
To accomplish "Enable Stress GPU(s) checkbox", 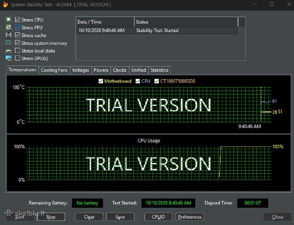I will 17,58.
